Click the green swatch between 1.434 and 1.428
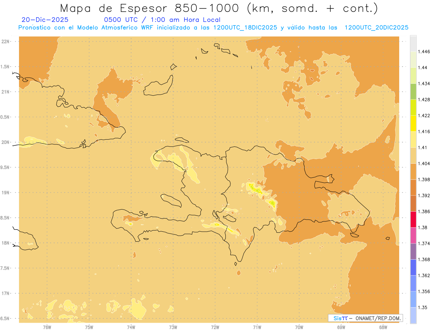 413,91
